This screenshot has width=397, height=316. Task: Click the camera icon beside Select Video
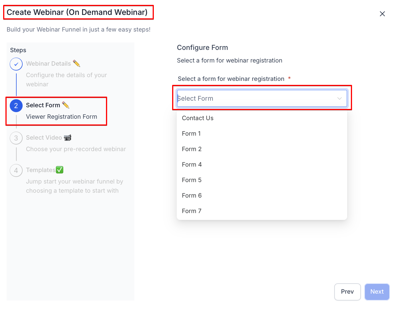coord(68,138)
